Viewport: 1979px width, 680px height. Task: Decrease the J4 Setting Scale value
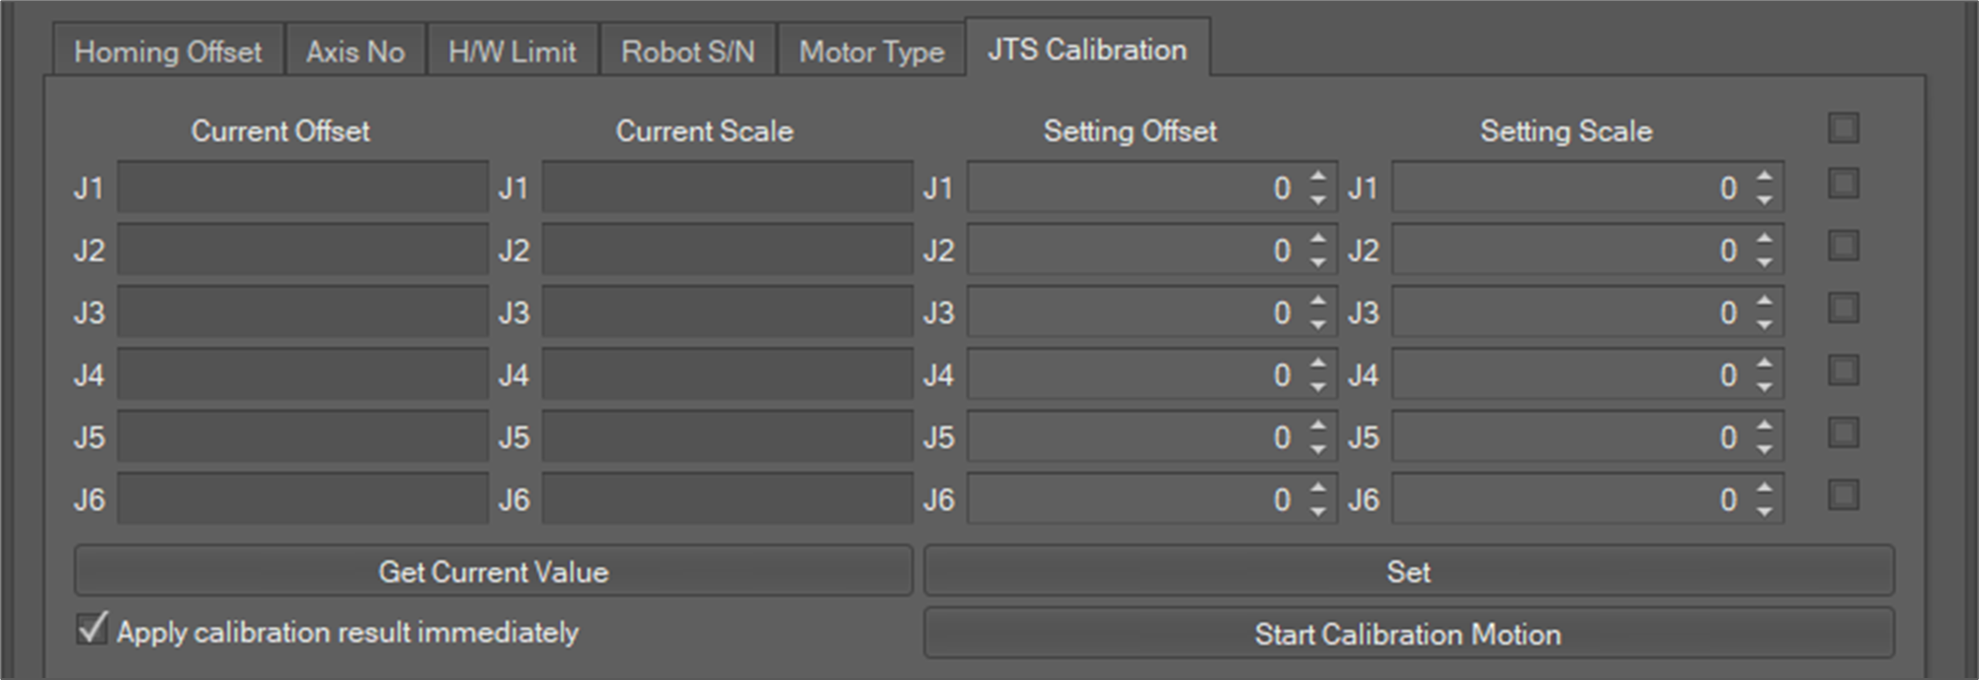point(1765,387)
